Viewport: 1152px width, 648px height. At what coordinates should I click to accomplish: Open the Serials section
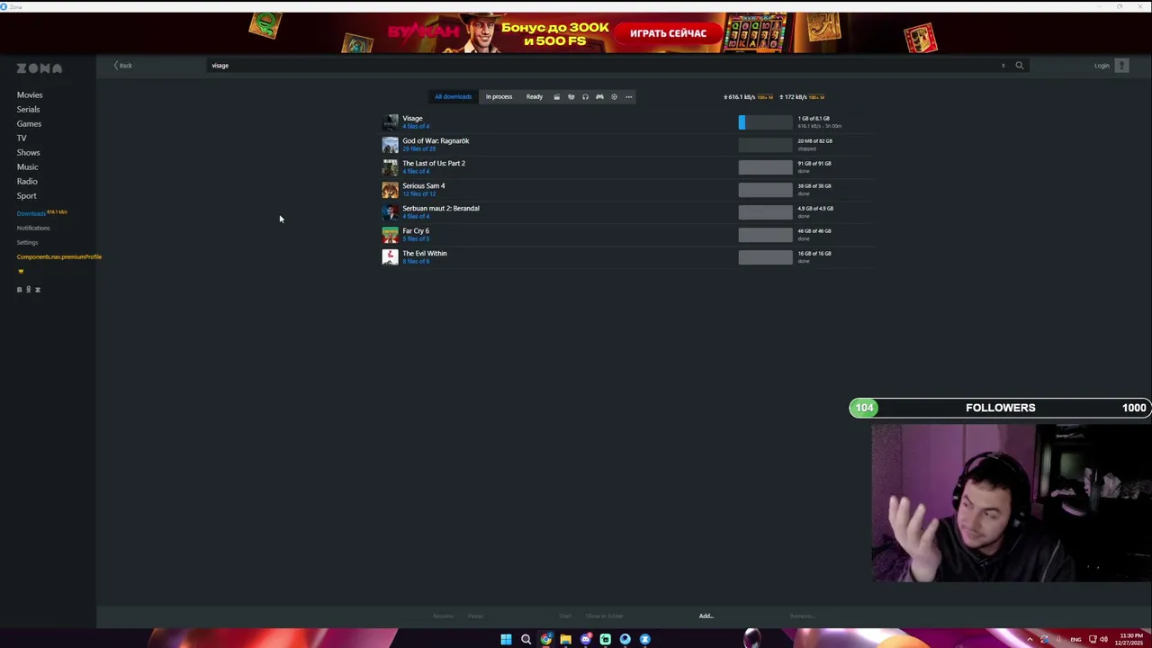(x=28, y=110)
